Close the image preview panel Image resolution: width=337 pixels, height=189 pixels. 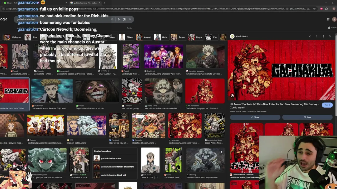[330, 36]
